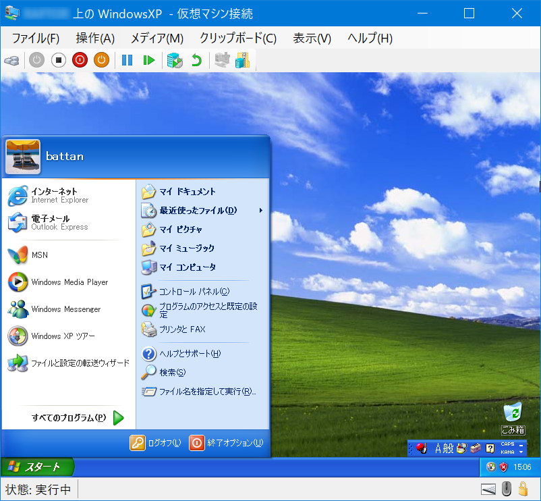
Task: Maximize the virtual machine connection window
Action: [469, 14]
